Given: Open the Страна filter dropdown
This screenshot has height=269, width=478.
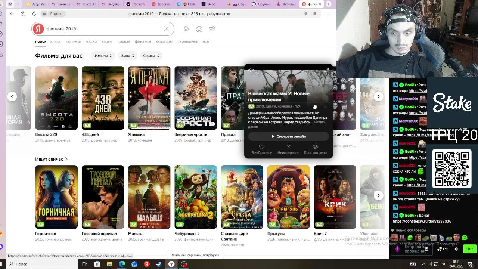Looking at the screenshot, I should point(151,56).
